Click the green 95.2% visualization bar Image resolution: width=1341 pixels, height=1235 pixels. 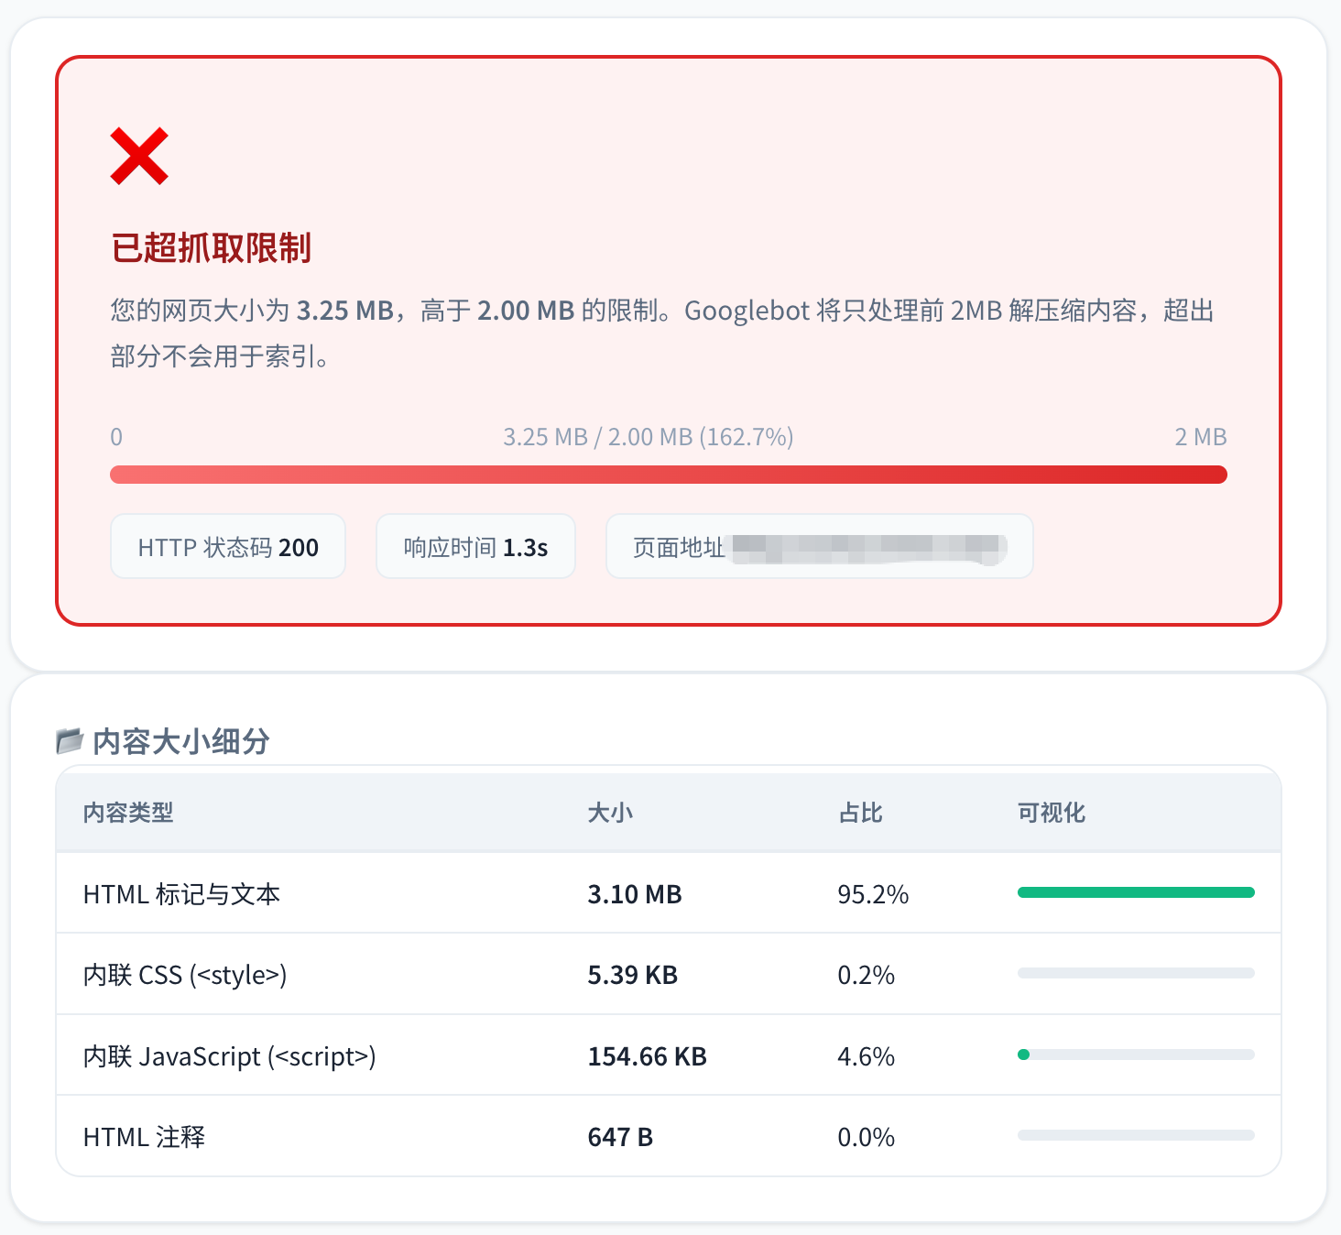pos(1136,892)
